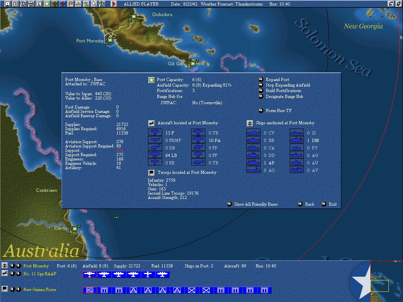
Task: Click the No. 11 Sqn RAAF label
Action: (x=40, y=274)
